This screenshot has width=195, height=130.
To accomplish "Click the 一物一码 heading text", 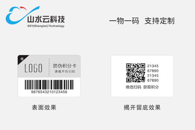I will click(x=124, y=21).
